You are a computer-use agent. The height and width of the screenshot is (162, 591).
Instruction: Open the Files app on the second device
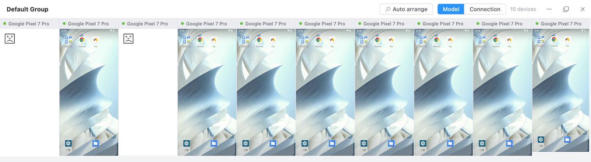(x=95, y=143)
